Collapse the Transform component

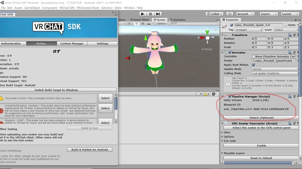pyautogui.click(x=222, y=35)
